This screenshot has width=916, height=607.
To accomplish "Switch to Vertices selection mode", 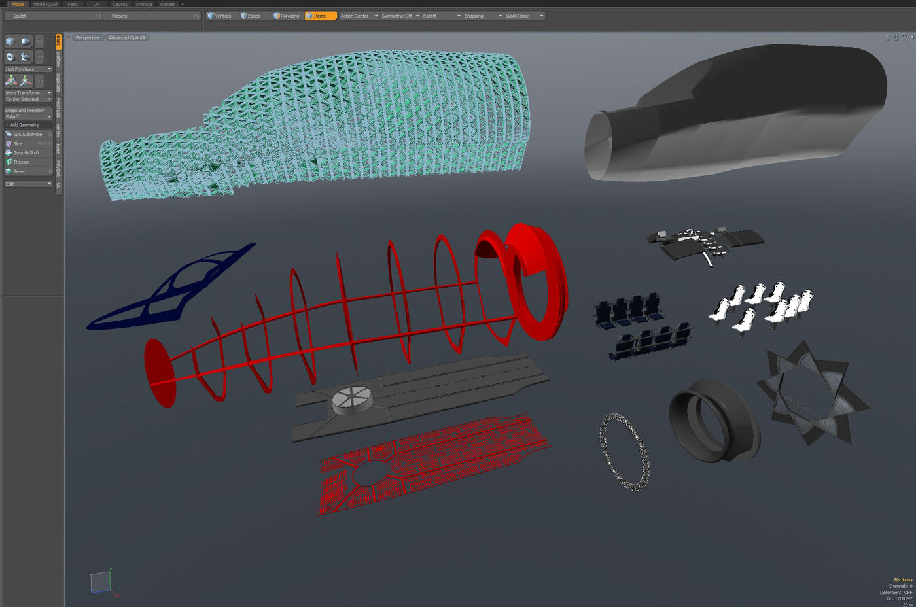I will click(x=219, y=16).
